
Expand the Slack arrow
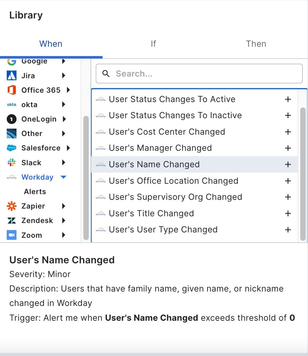tap(64, 163)
